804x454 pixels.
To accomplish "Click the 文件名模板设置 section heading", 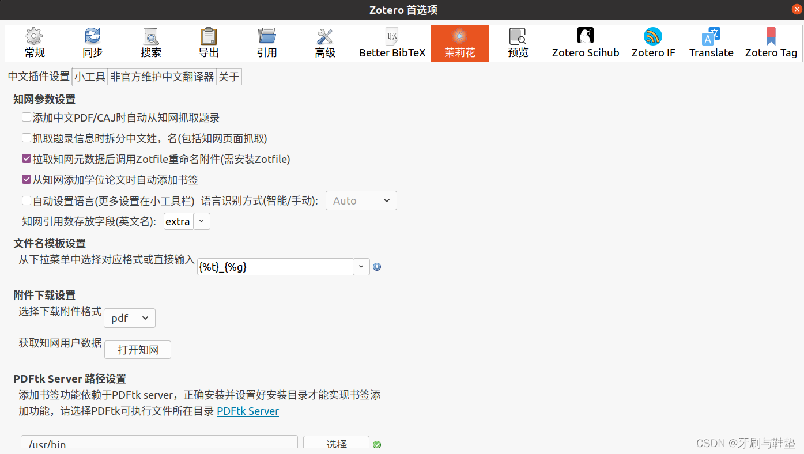I will (50, 243).
